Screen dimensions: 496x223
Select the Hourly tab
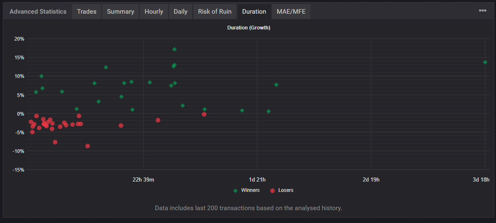pos(154,12)
